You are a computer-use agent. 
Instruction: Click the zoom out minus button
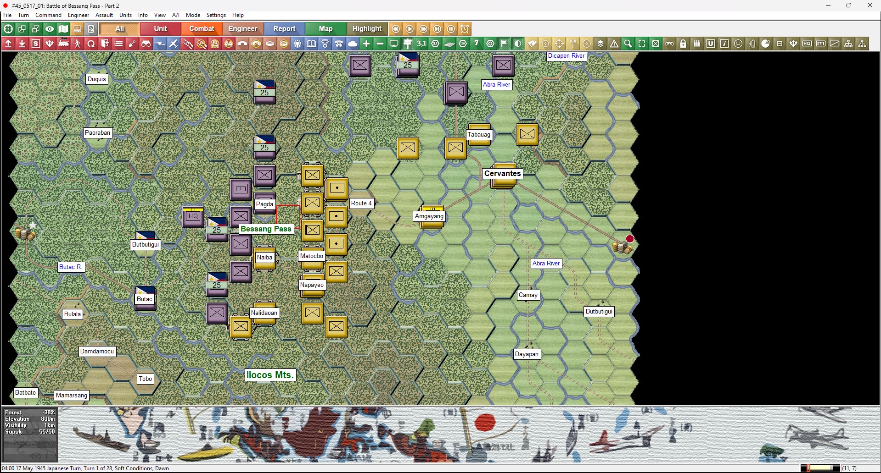pos(380,44)
